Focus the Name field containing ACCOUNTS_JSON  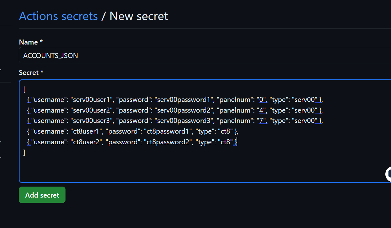[x=205, y=56]
